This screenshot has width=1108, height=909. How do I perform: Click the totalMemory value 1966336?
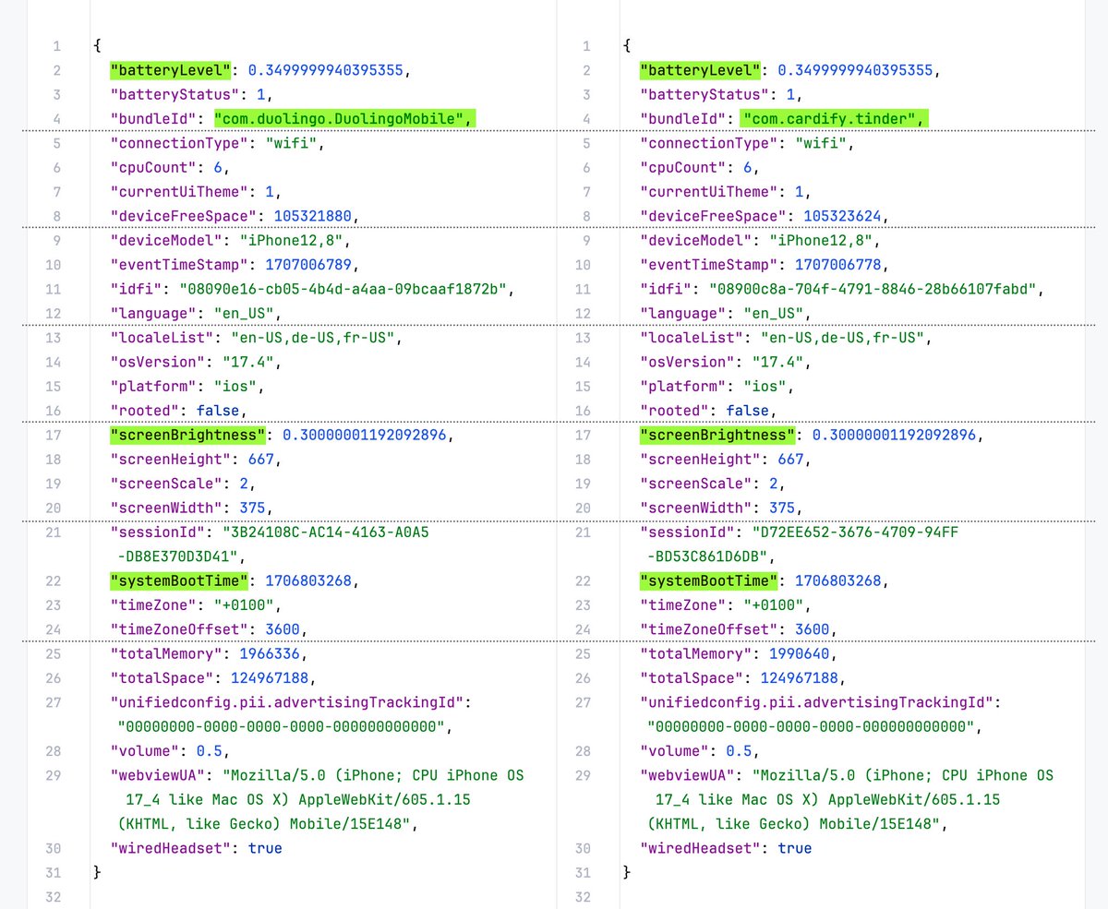click(269, 654)
